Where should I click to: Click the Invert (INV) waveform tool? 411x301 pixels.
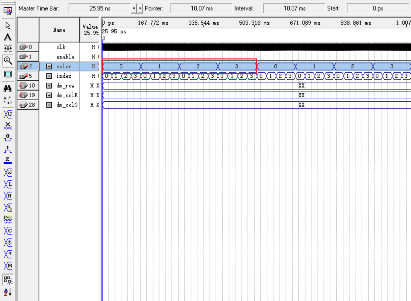coord(8,219)
